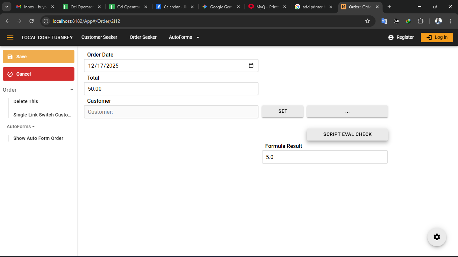Open the Customer Seeker menu item
The height and width of the screenshot is (257, 458).
99,37
